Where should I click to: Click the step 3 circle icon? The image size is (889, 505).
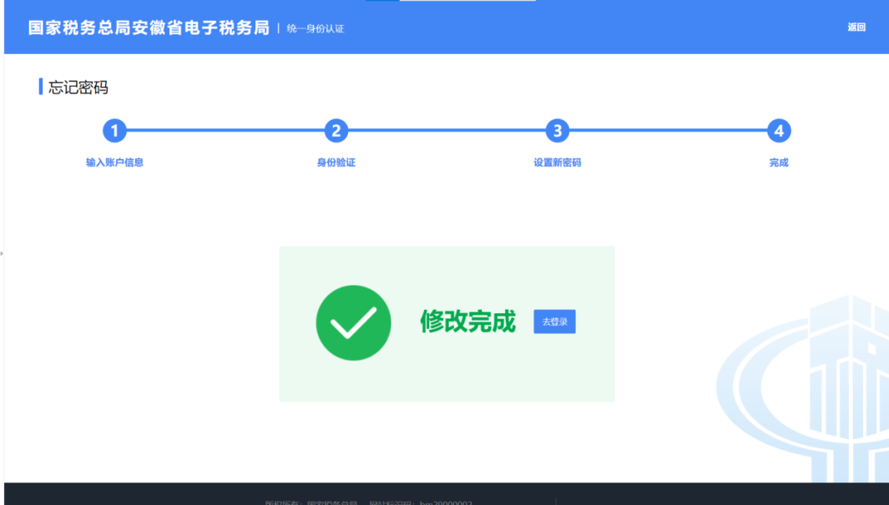click(x=557, y=131)
